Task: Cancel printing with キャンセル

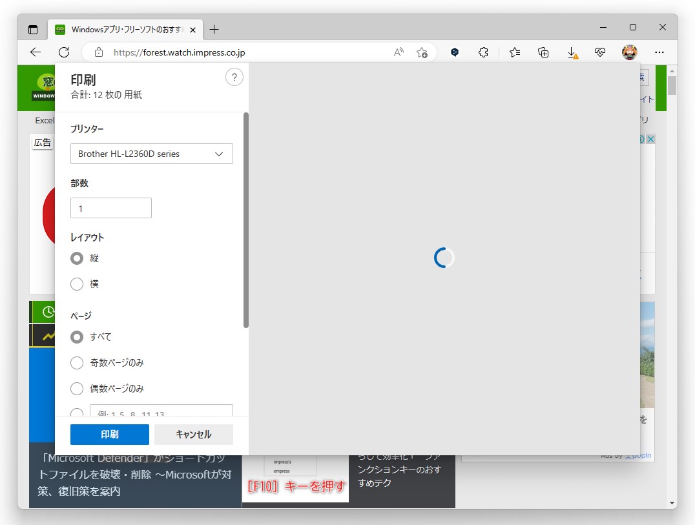Action: (x=193, y=434)
